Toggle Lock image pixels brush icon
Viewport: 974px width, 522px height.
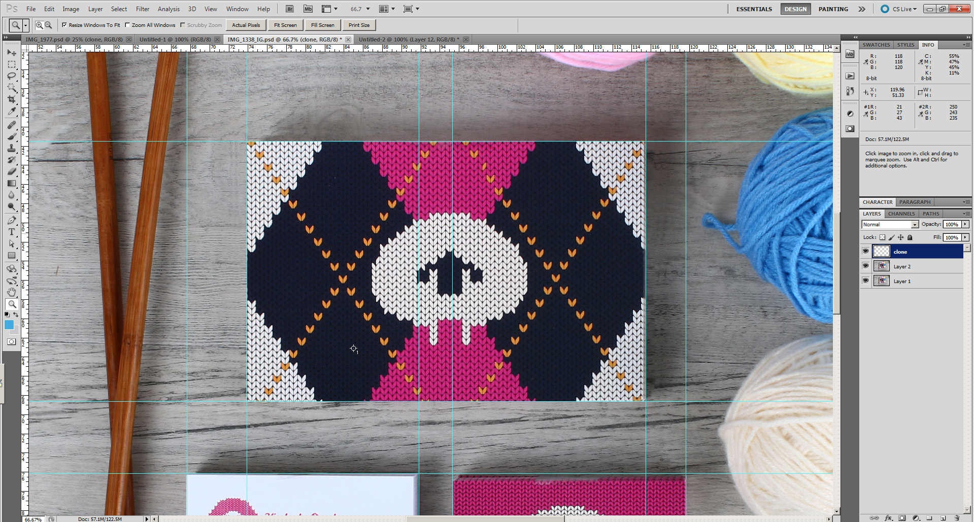(x=891, y=237)
